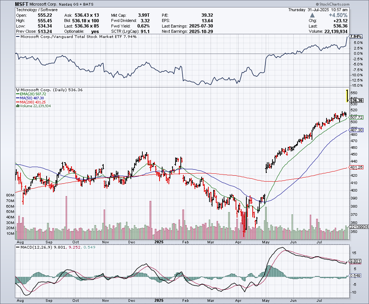Click the P/E value 39.32

pos(207,15)
